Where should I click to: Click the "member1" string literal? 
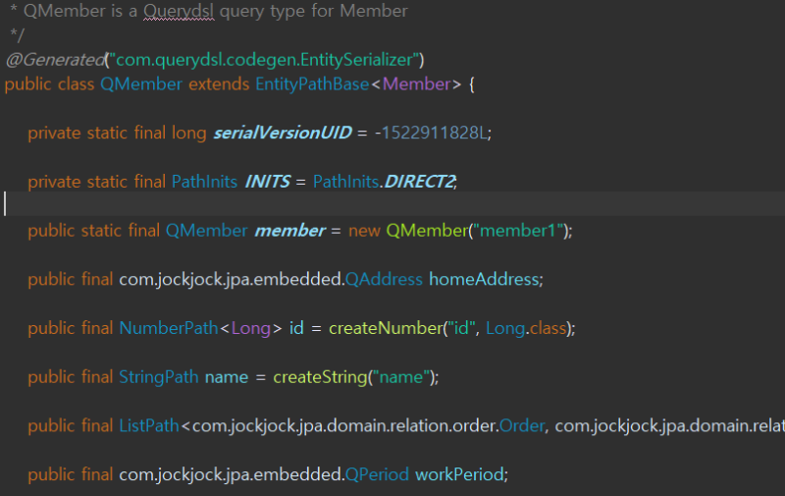518,231
